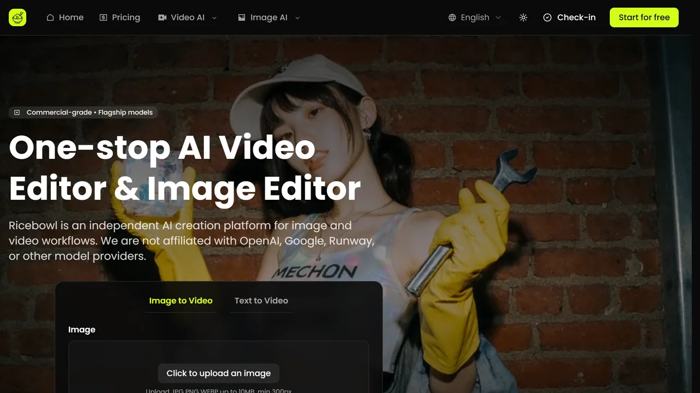Switch to the Text to Video tab
700x393 pixels.
point(261,301)
